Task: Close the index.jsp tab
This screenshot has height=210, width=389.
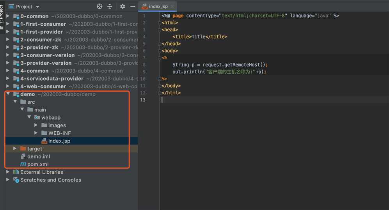Action: (172, 7)
